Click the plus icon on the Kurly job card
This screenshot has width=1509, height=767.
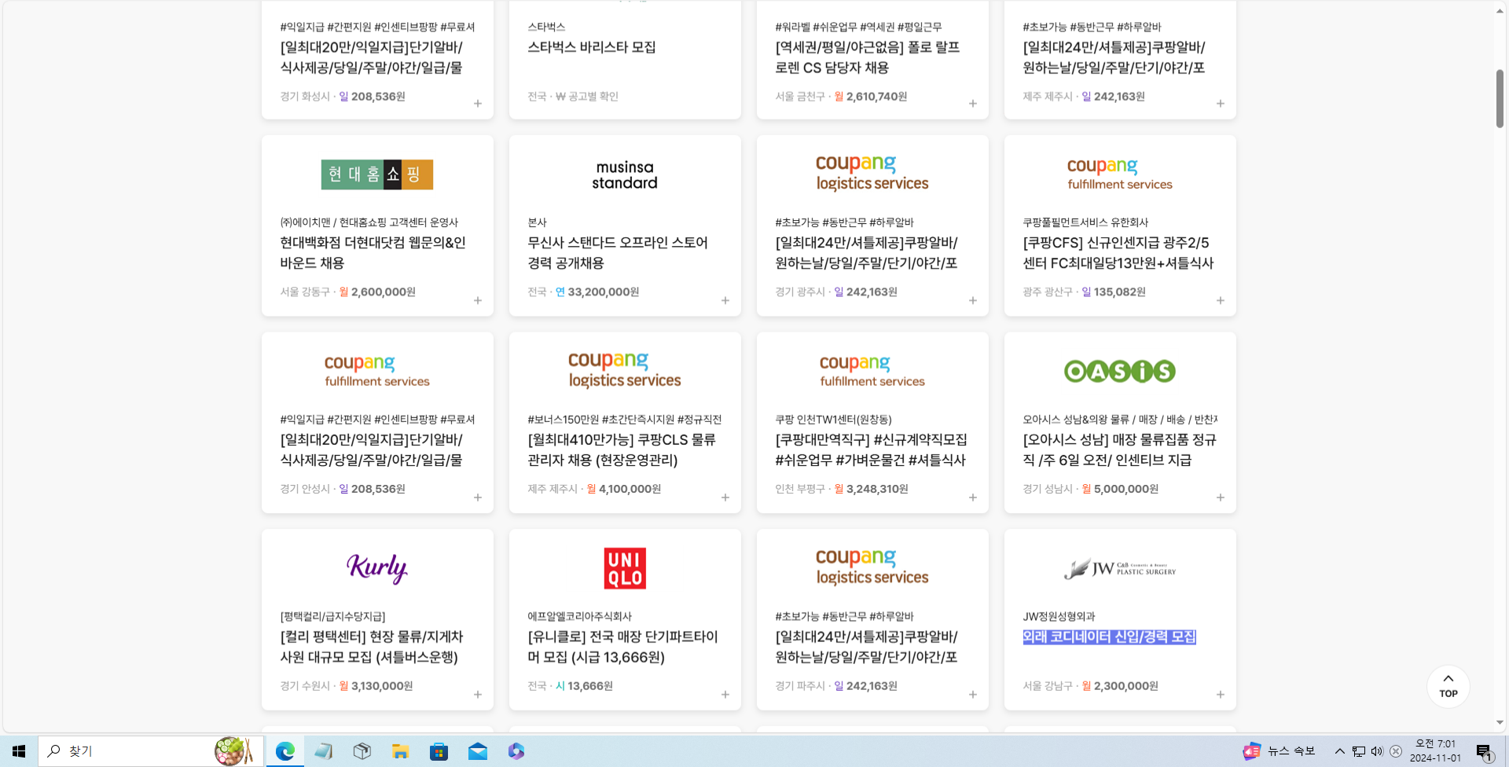[477, 695]
